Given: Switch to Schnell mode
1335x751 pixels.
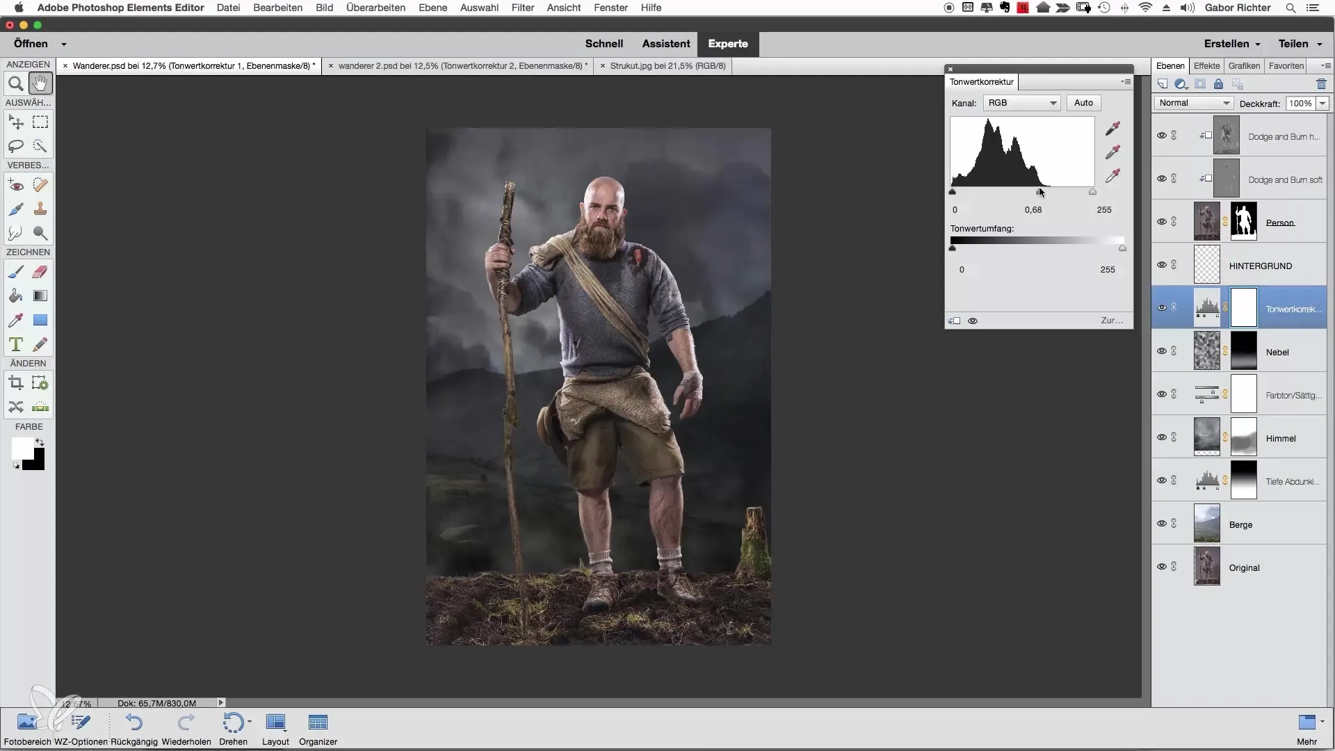Looking at the screenshot, I should pyautogui.click(x=604, y=44).
